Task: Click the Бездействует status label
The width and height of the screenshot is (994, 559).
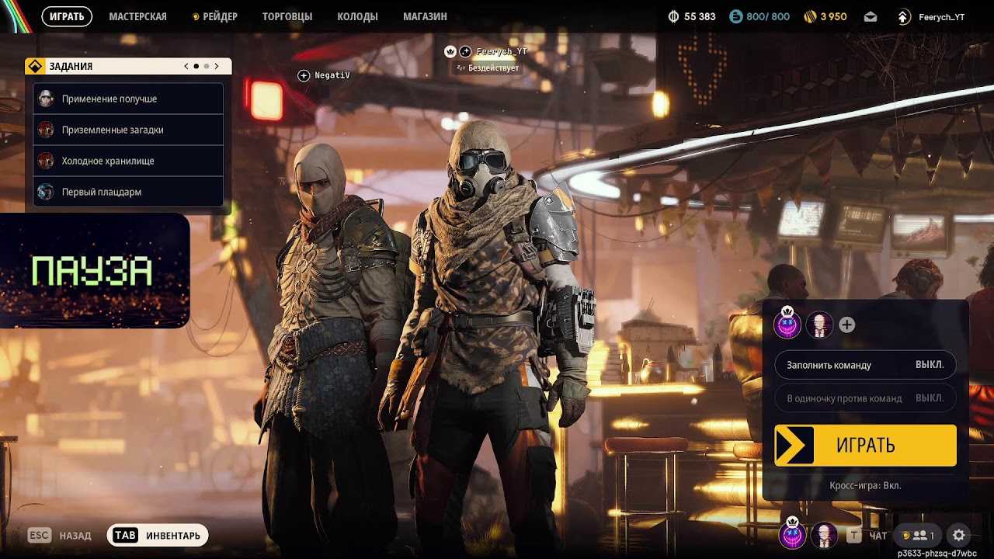Action: (x=488, y=68)
